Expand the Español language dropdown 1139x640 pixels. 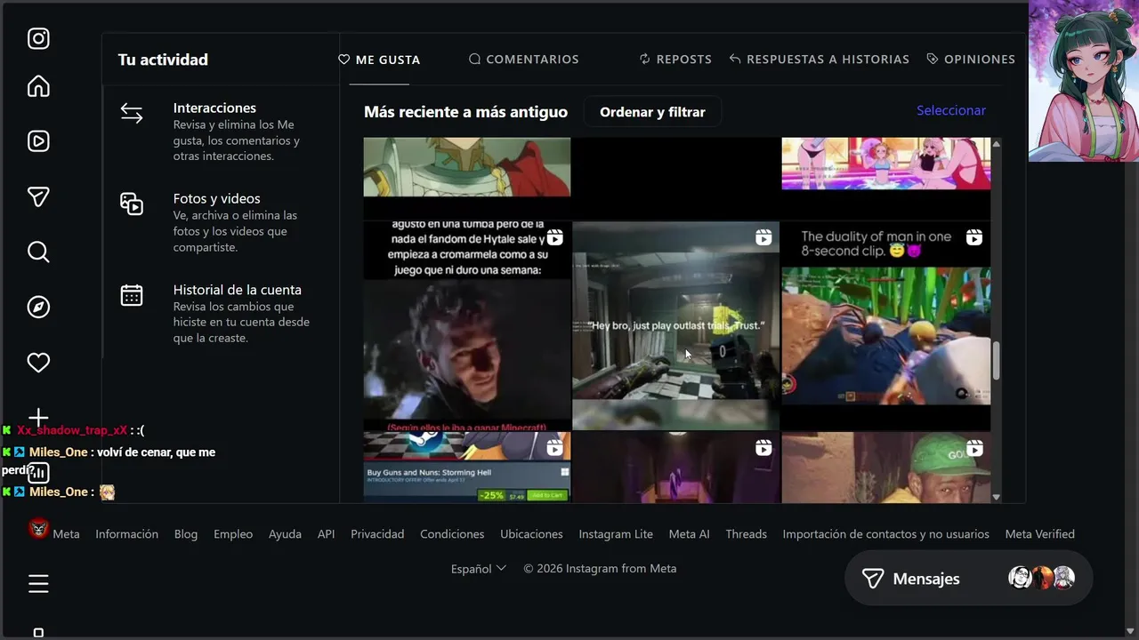(x=479, y=569)
